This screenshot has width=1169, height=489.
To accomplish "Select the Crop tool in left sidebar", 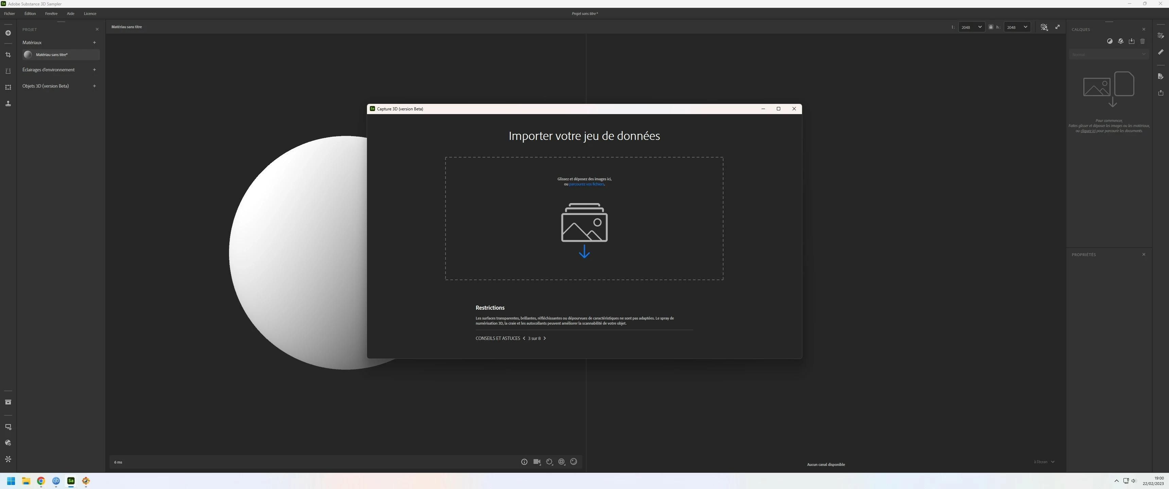I will [x=8, y=55].
